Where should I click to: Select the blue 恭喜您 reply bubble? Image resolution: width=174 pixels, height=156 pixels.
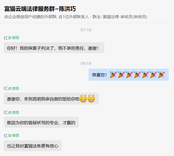pyautogui.click(x=129, y=75)
